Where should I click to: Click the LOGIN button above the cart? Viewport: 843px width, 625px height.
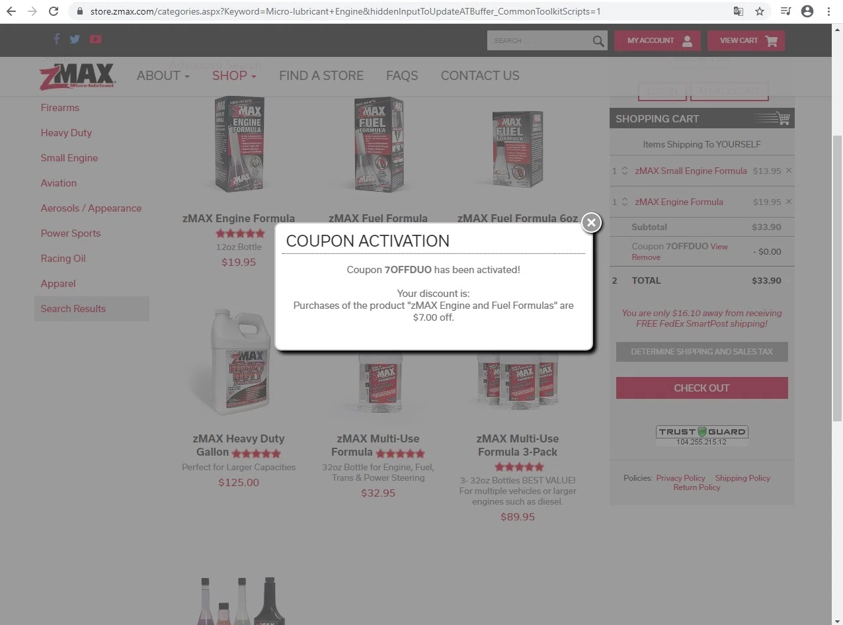click(x=662, y=91)
